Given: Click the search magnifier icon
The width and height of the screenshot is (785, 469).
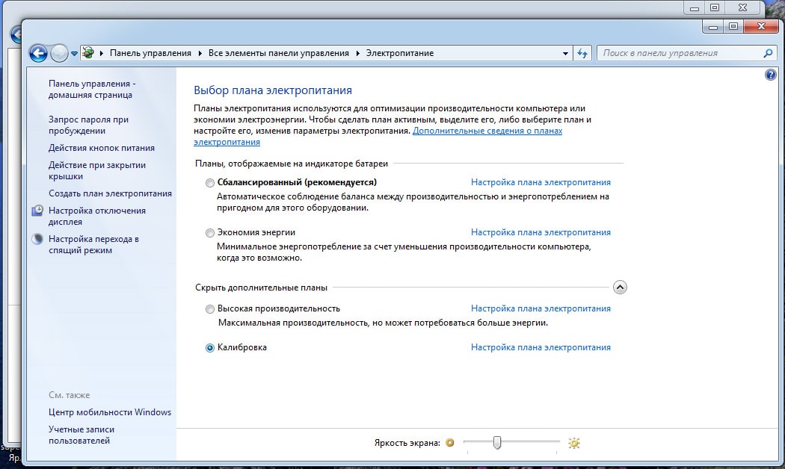Looking at the screenshot, I should (767, 53).
